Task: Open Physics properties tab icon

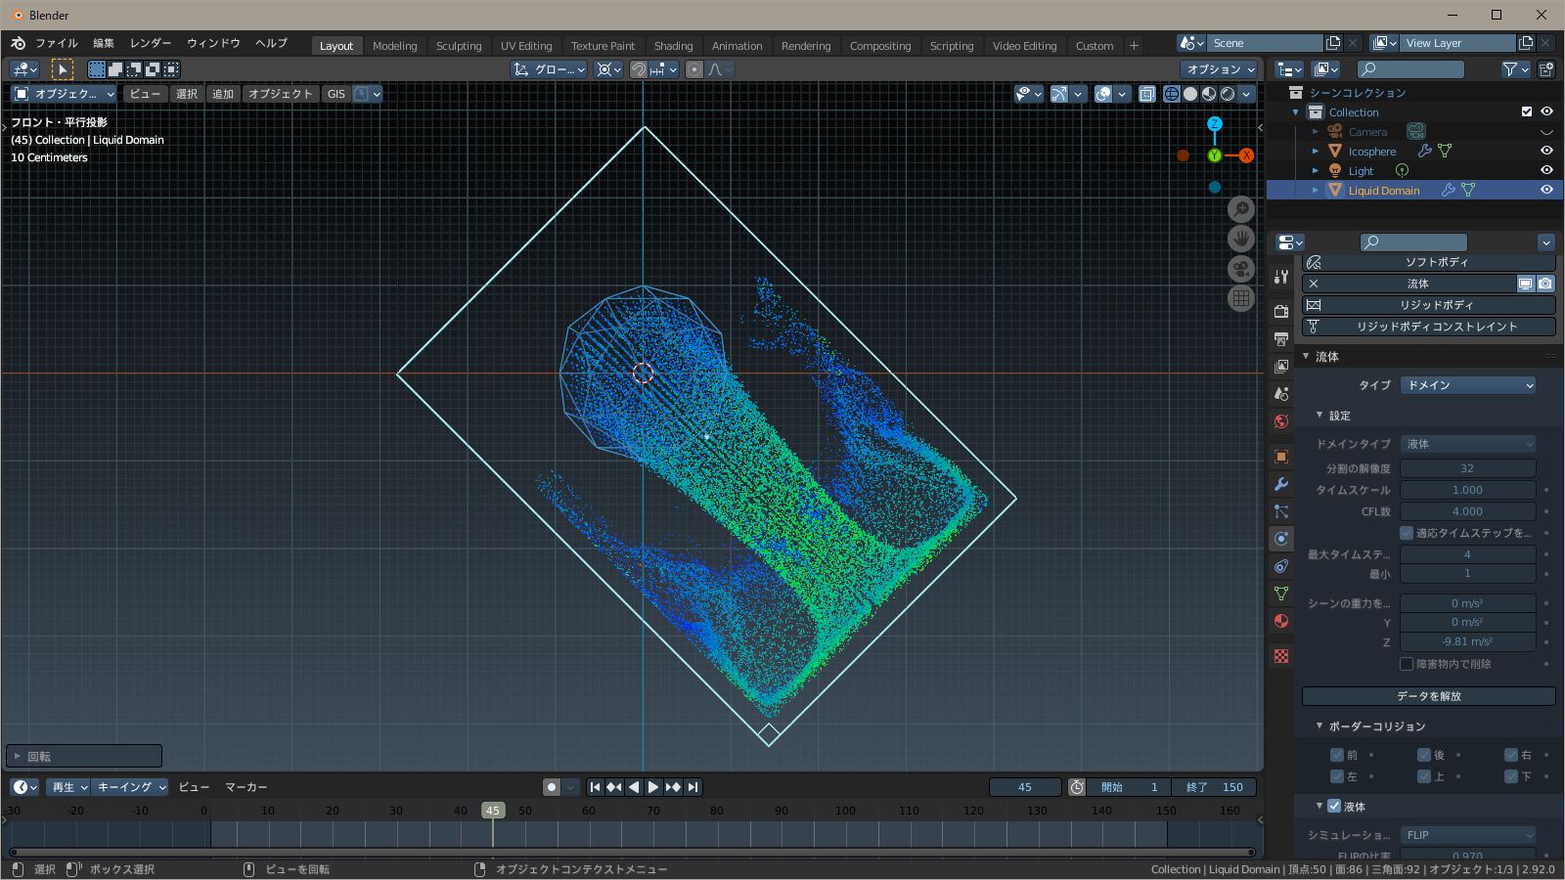Action: tap(1281, 539)
